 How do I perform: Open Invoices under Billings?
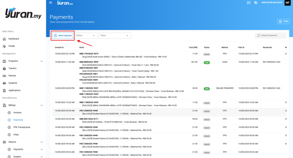17,113
